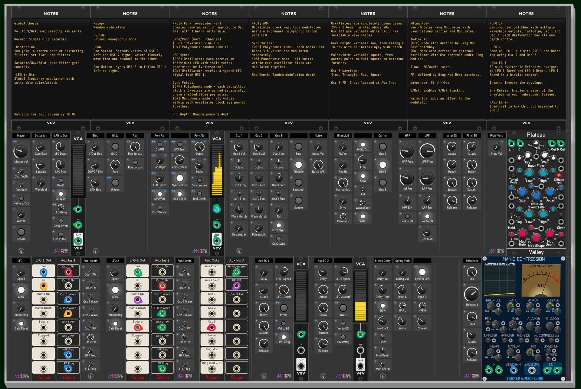Click the Envelope output jack

tap(532, 370)
